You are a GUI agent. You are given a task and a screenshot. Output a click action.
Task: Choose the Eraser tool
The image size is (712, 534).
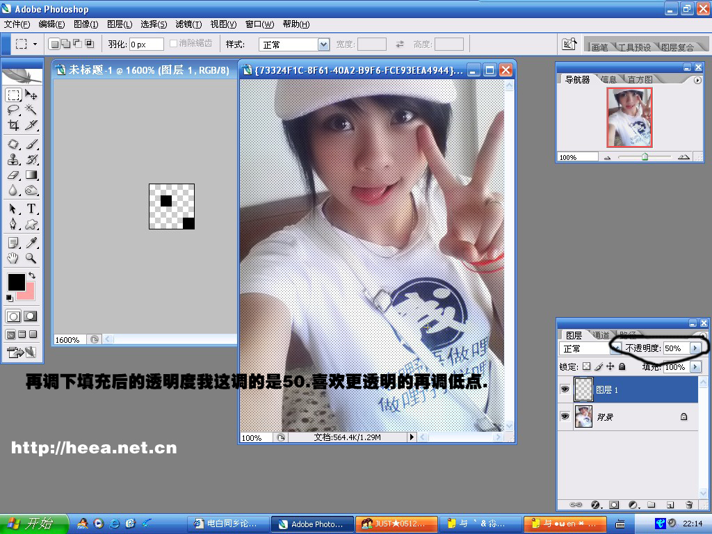(13, 175)
